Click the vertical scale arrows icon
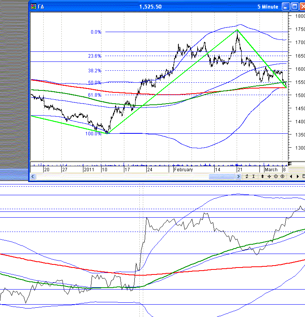Screen dimensions: 305x317 coord(263,176)
